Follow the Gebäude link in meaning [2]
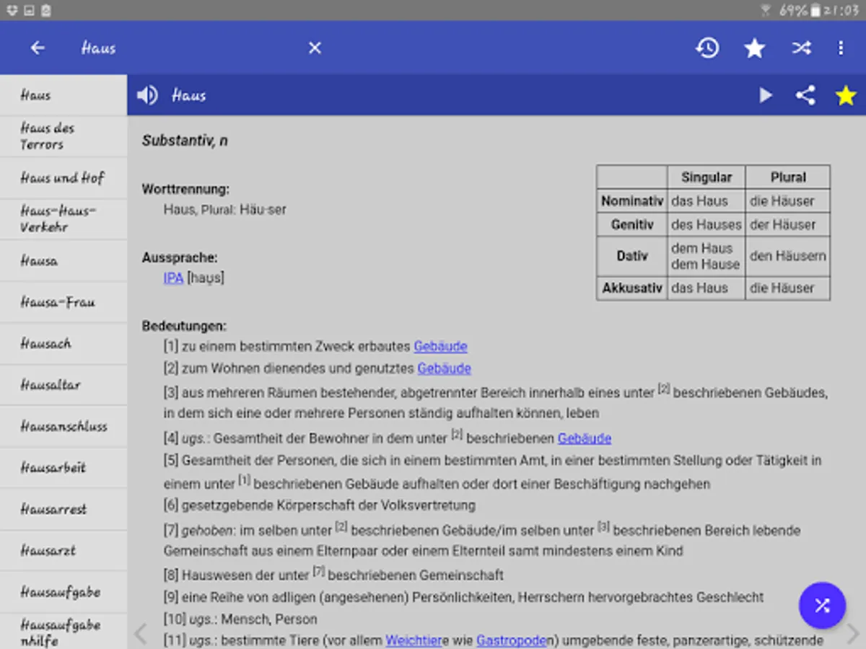Viewport: 866px width, 649px height. point(444,368)
